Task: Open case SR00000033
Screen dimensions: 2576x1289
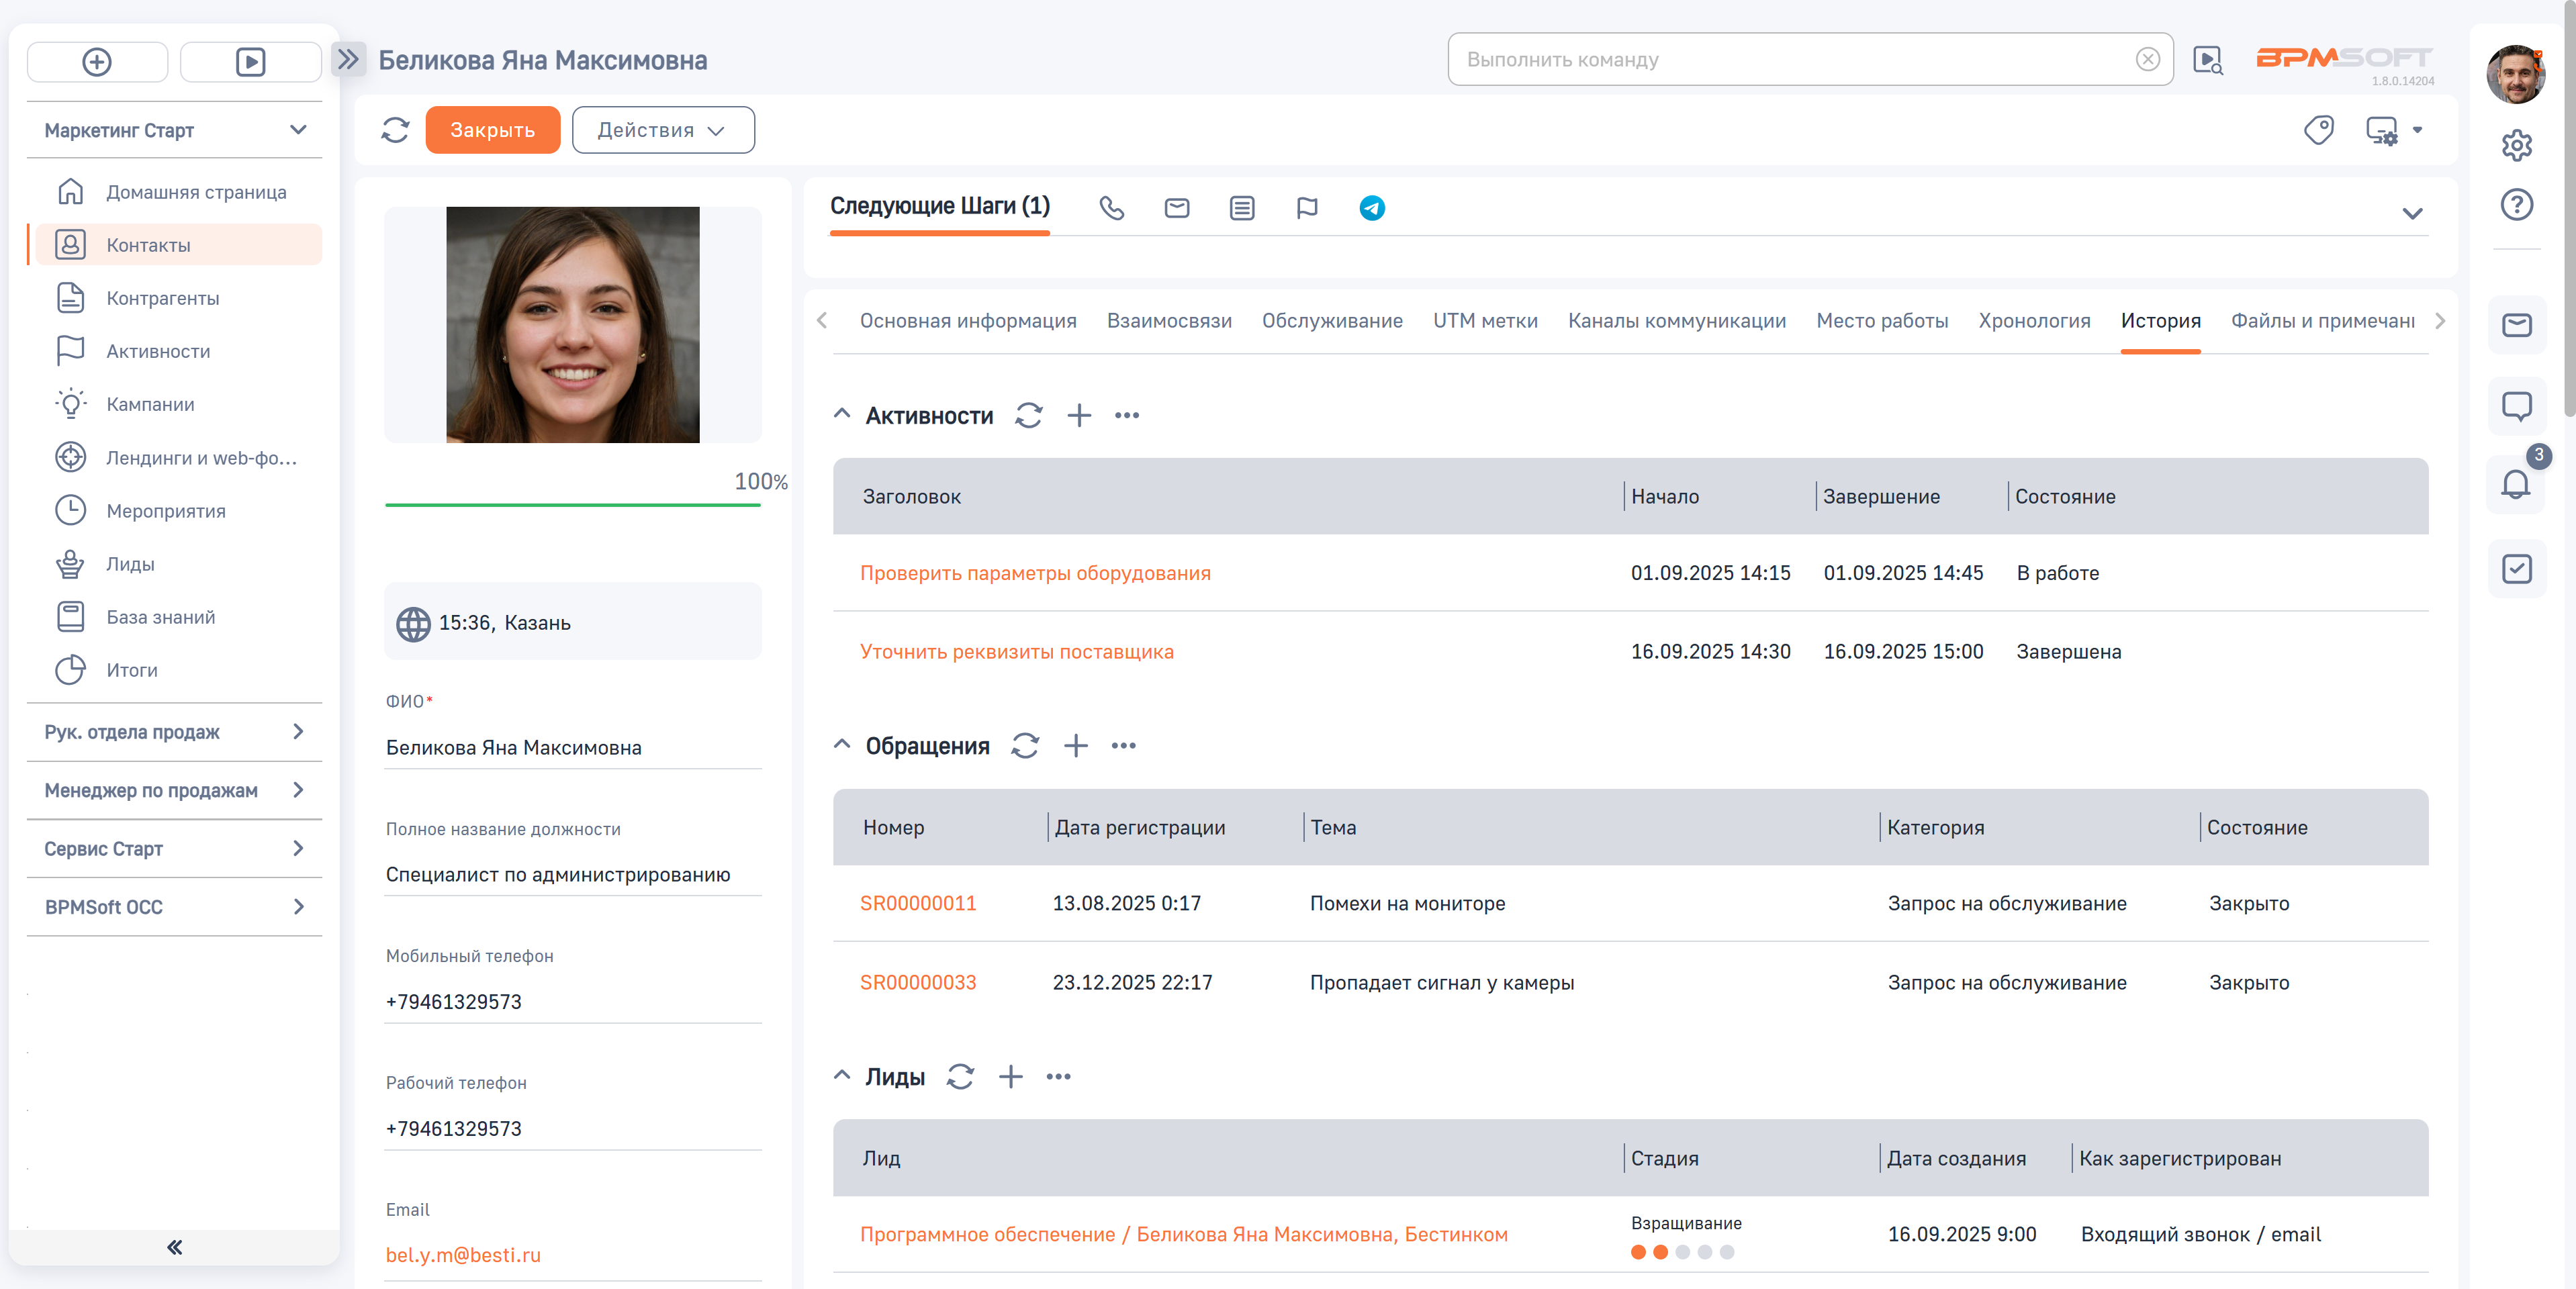Action: click(917, 983)
